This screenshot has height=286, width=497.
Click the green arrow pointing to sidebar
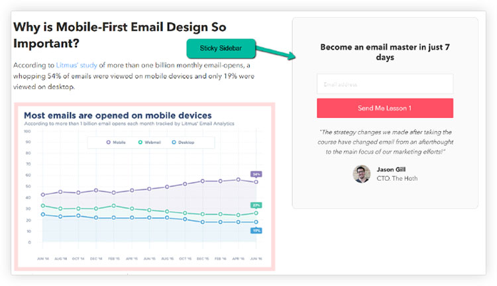[276, 52]
